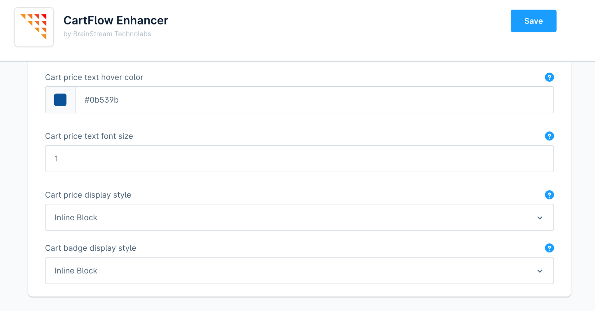595x311 pixels.
Task: Click the BrainStream Technolabs attribution link
Action: (107, 34)
